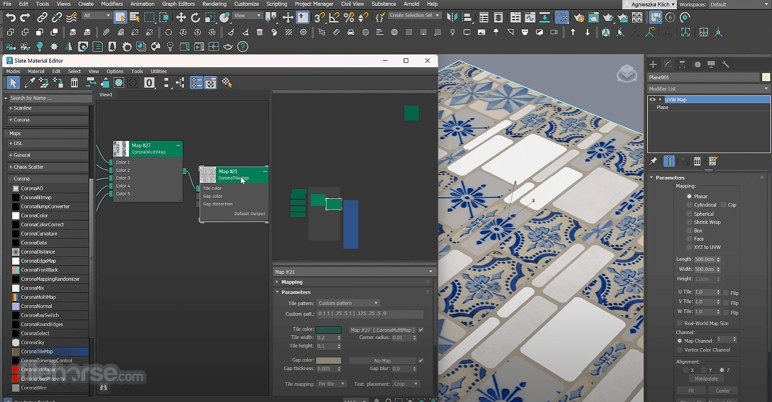Open the Graph Editors menu
772x402 pixels.
(178, 4)
